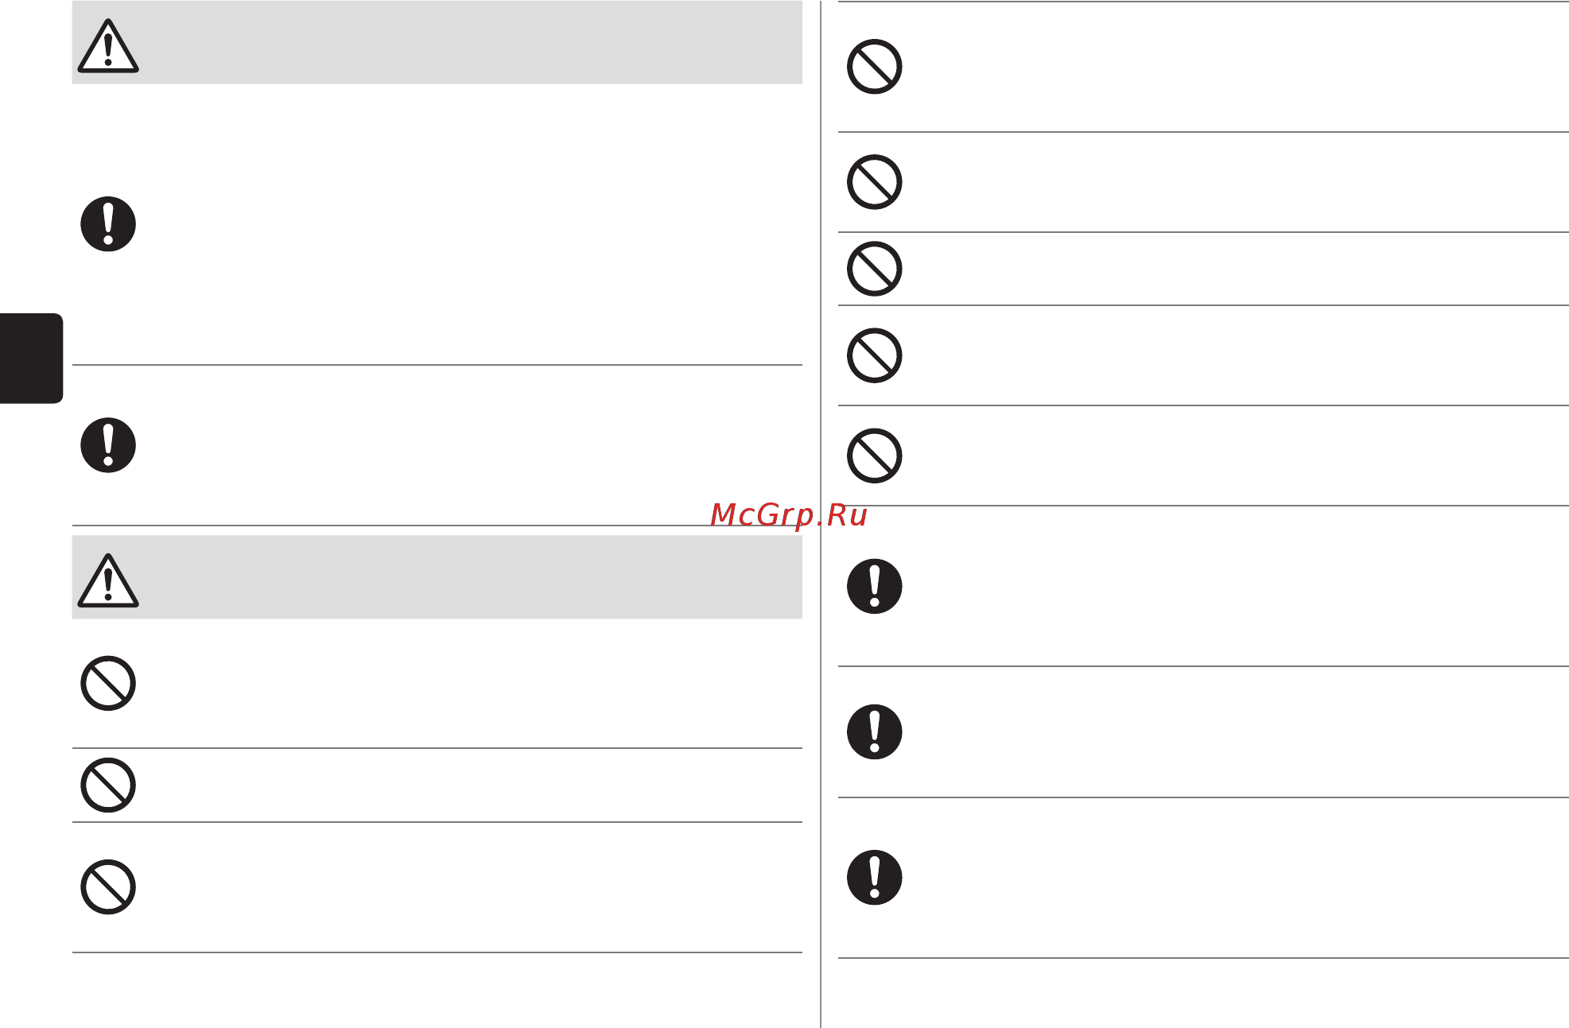The height and width of the screenshot is (1028, 1569).
Task: Click the first mandatory exclamation circle in left column
Action: pyautogui.click(x=108, y=224)
